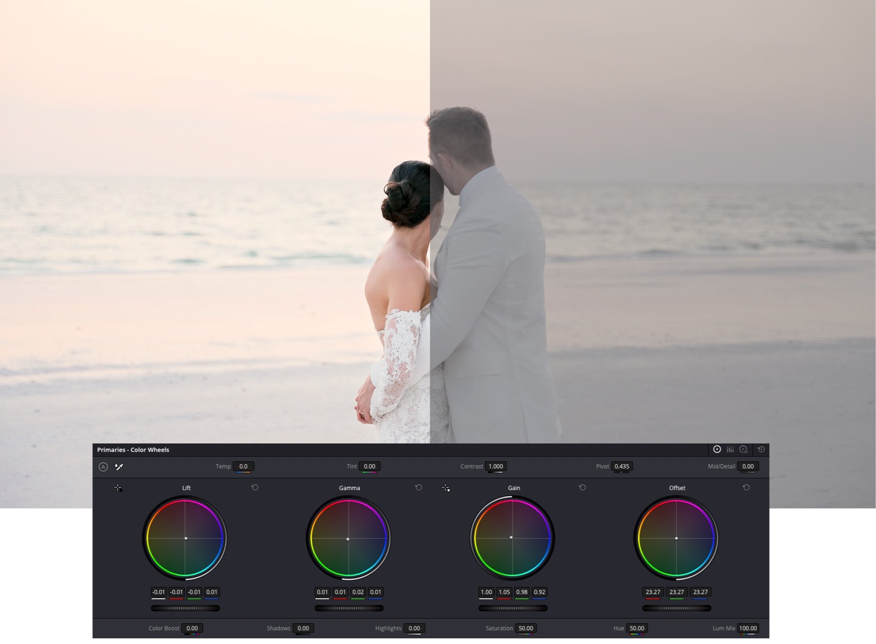
Task: Click the Saturation 50.00 field
Action: (x=526, y=628)
